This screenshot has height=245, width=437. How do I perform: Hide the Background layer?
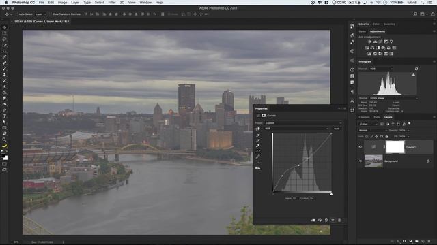(x=361, y=161)
